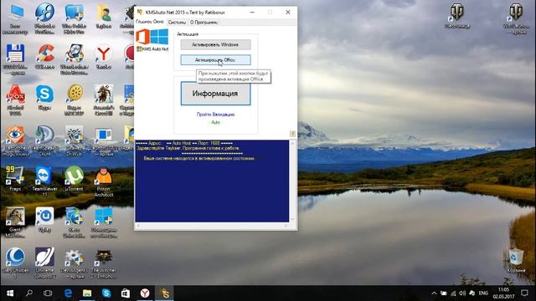Image resolution: width=536 pixels, height=301 pixels.
Task: Open the Skype desktop shortcut
Action: pos(44,97)
